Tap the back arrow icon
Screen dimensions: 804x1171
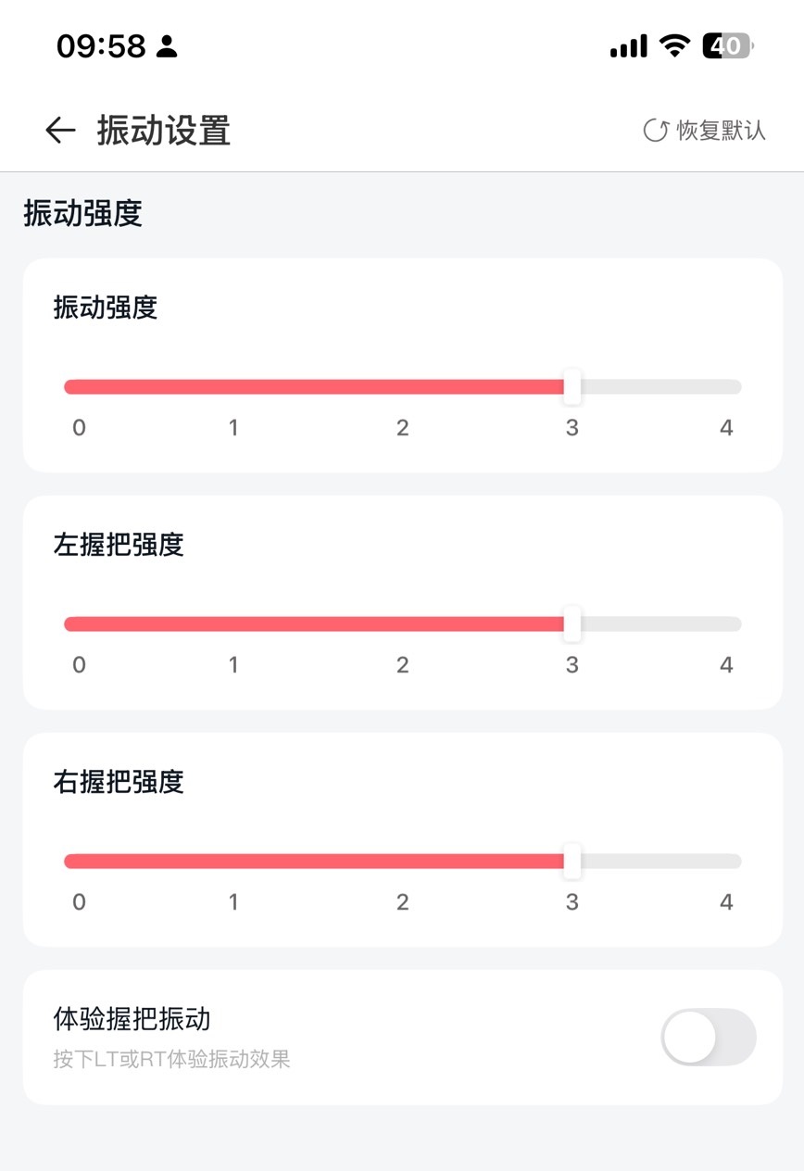(60, 131)
